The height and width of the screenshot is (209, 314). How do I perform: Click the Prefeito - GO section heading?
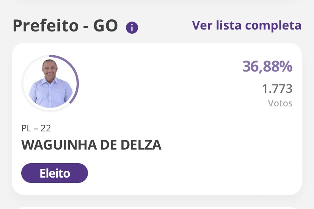[65, 26]
